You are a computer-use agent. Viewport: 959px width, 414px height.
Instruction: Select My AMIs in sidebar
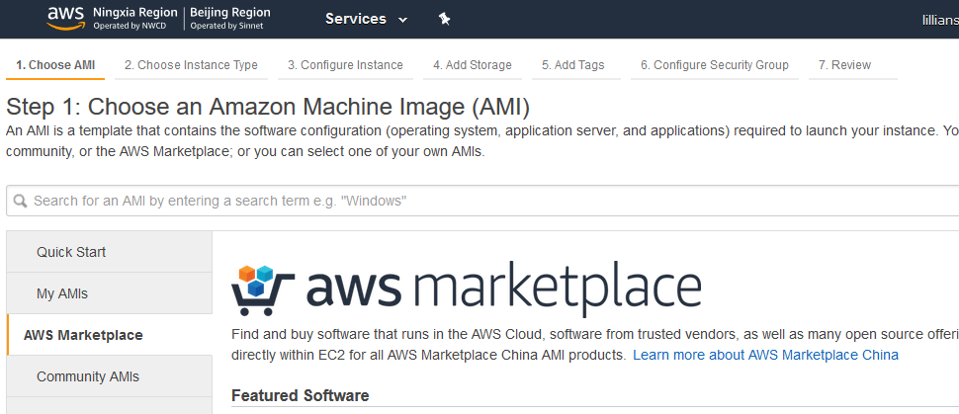(110, 293)
